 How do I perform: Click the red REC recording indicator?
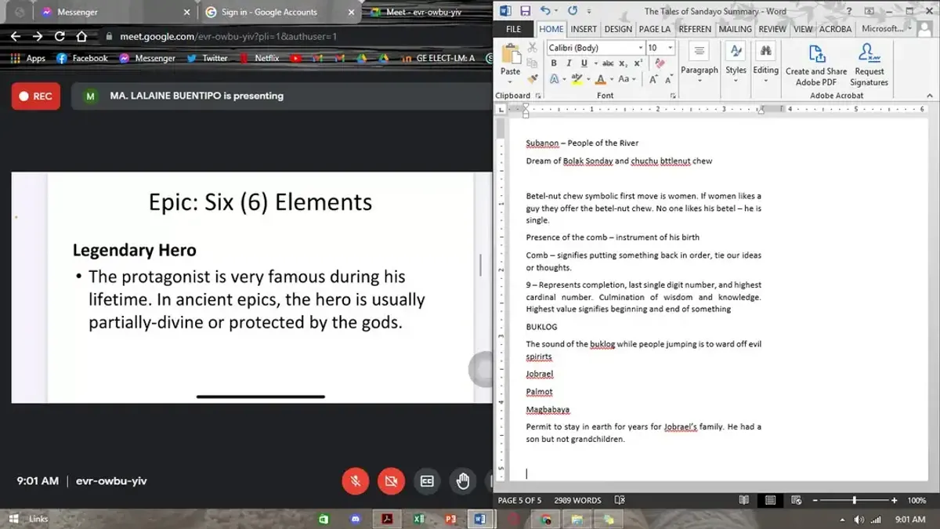point(35,96)
